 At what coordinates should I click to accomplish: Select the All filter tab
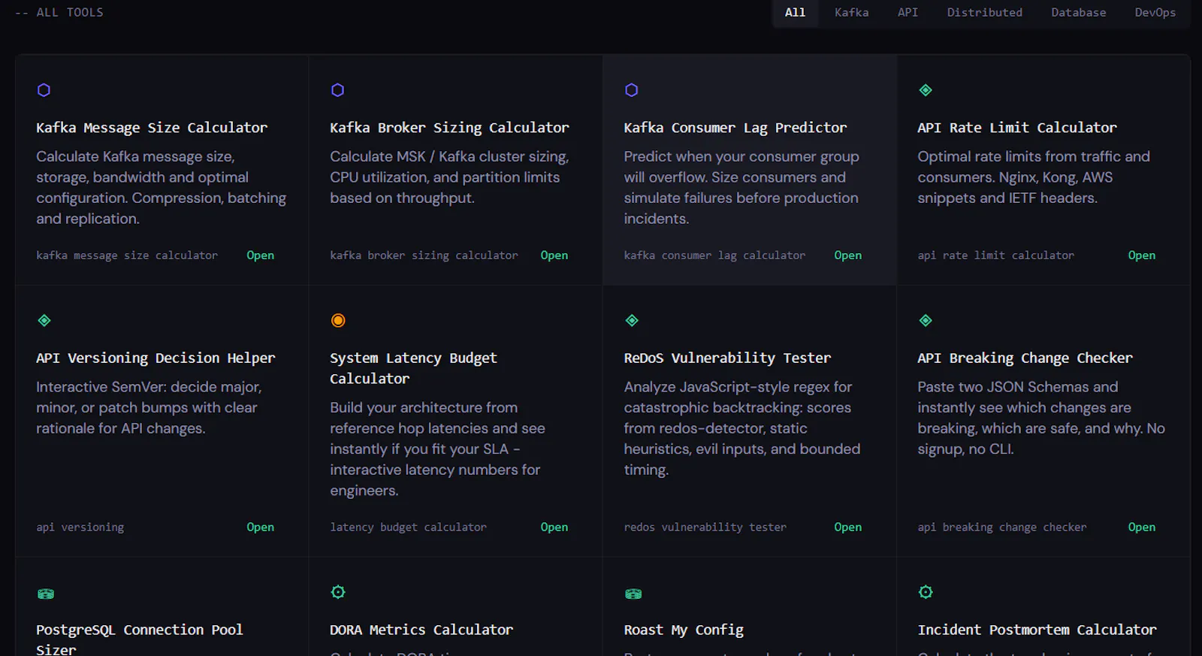pos(795,13)
